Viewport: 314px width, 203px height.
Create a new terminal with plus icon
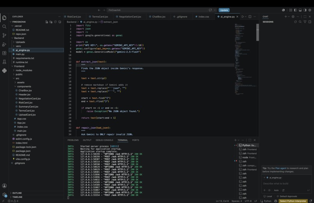click(235, 140)
